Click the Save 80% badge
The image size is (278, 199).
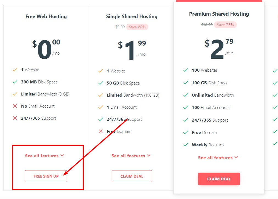pos(137,27)
